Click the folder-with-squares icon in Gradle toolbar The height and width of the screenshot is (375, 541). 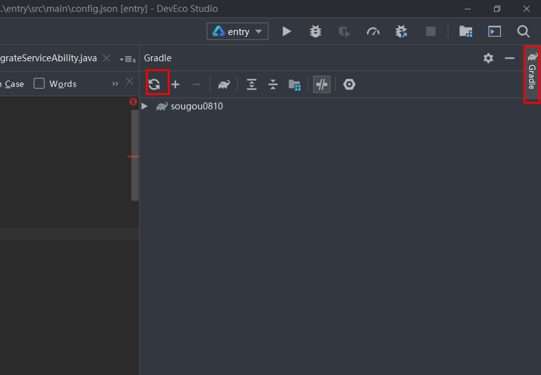295,85
